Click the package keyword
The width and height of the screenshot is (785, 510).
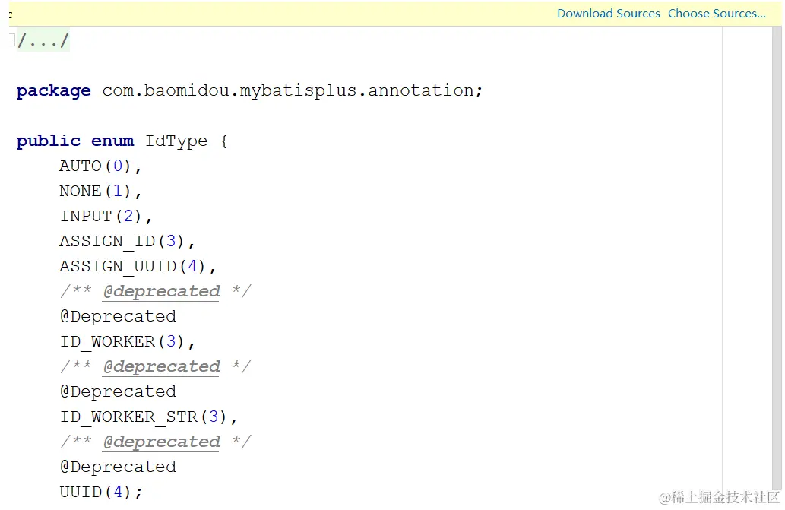[x=53, y=91]
